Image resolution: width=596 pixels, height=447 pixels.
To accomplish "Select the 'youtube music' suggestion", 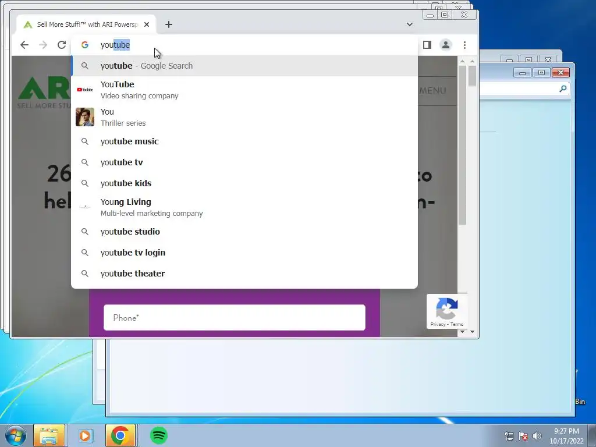I will (x=244, y=141).
